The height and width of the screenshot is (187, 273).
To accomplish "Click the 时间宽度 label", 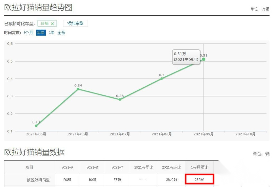I will click(x=13, y=33).
